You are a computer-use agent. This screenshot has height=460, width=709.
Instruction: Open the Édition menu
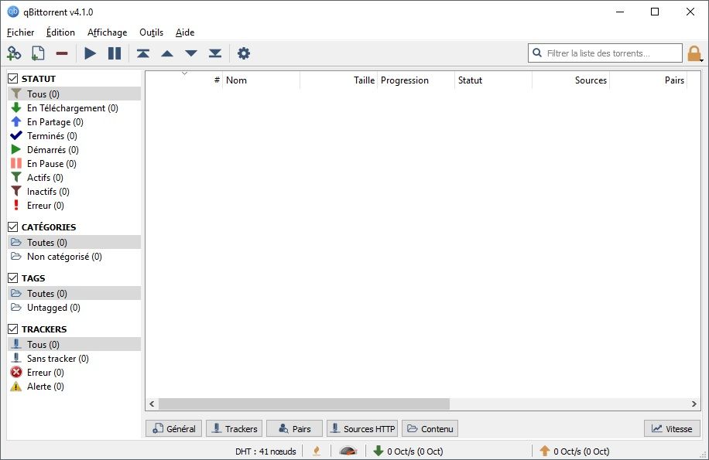pyautogui.click(x=60, y=32)
